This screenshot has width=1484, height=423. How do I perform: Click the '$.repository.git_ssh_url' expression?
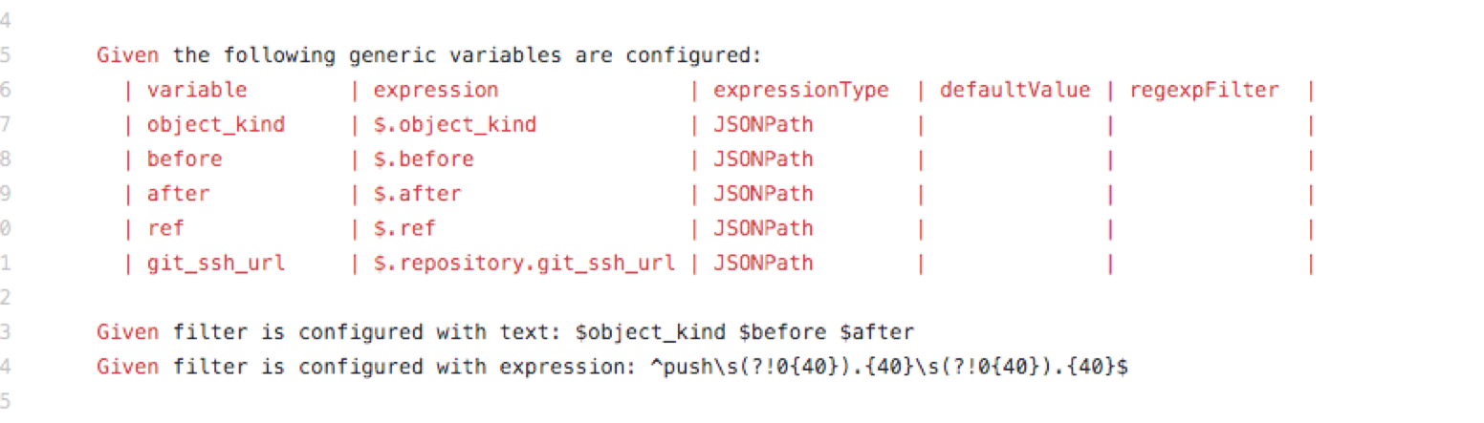[x=524, y=263]
